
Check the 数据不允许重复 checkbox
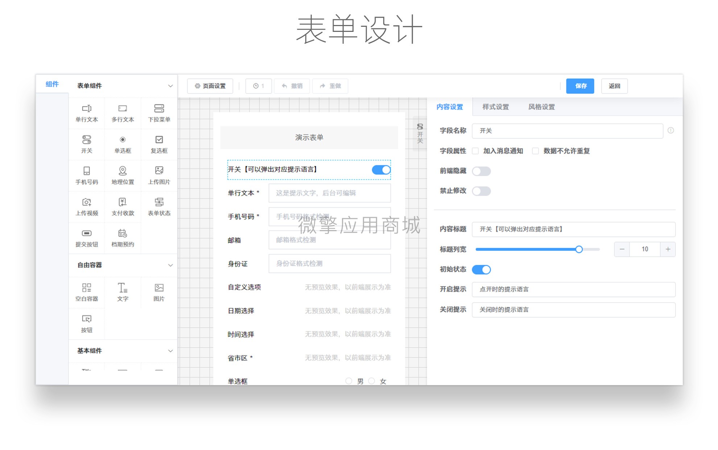(x=535, y=151)
